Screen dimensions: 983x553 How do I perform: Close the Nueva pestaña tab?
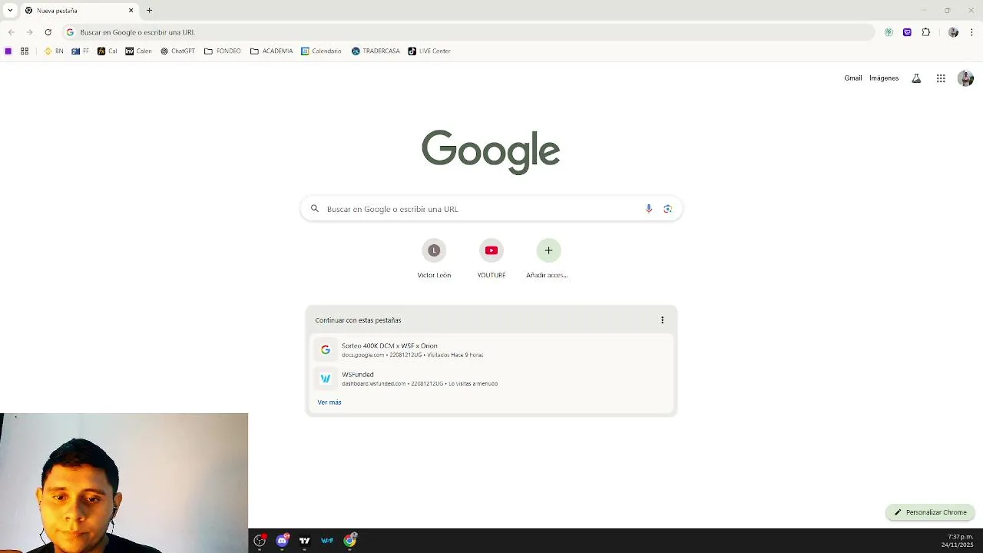point(131,11)
